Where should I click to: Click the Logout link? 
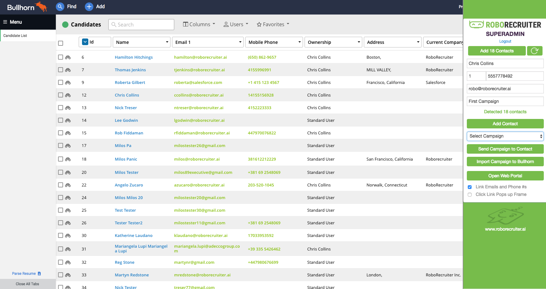[x=505, y=41]
